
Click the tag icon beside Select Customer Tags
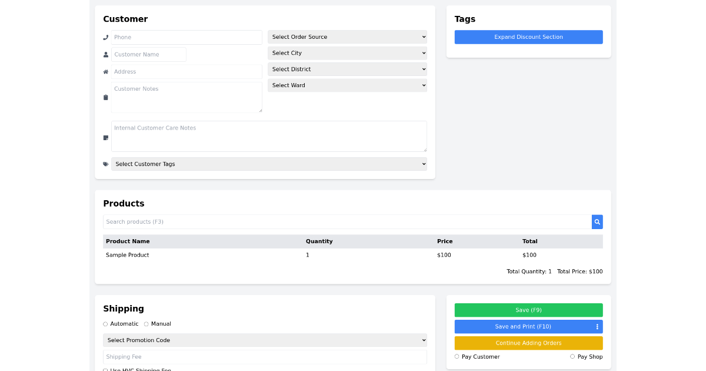click(105, 164)
